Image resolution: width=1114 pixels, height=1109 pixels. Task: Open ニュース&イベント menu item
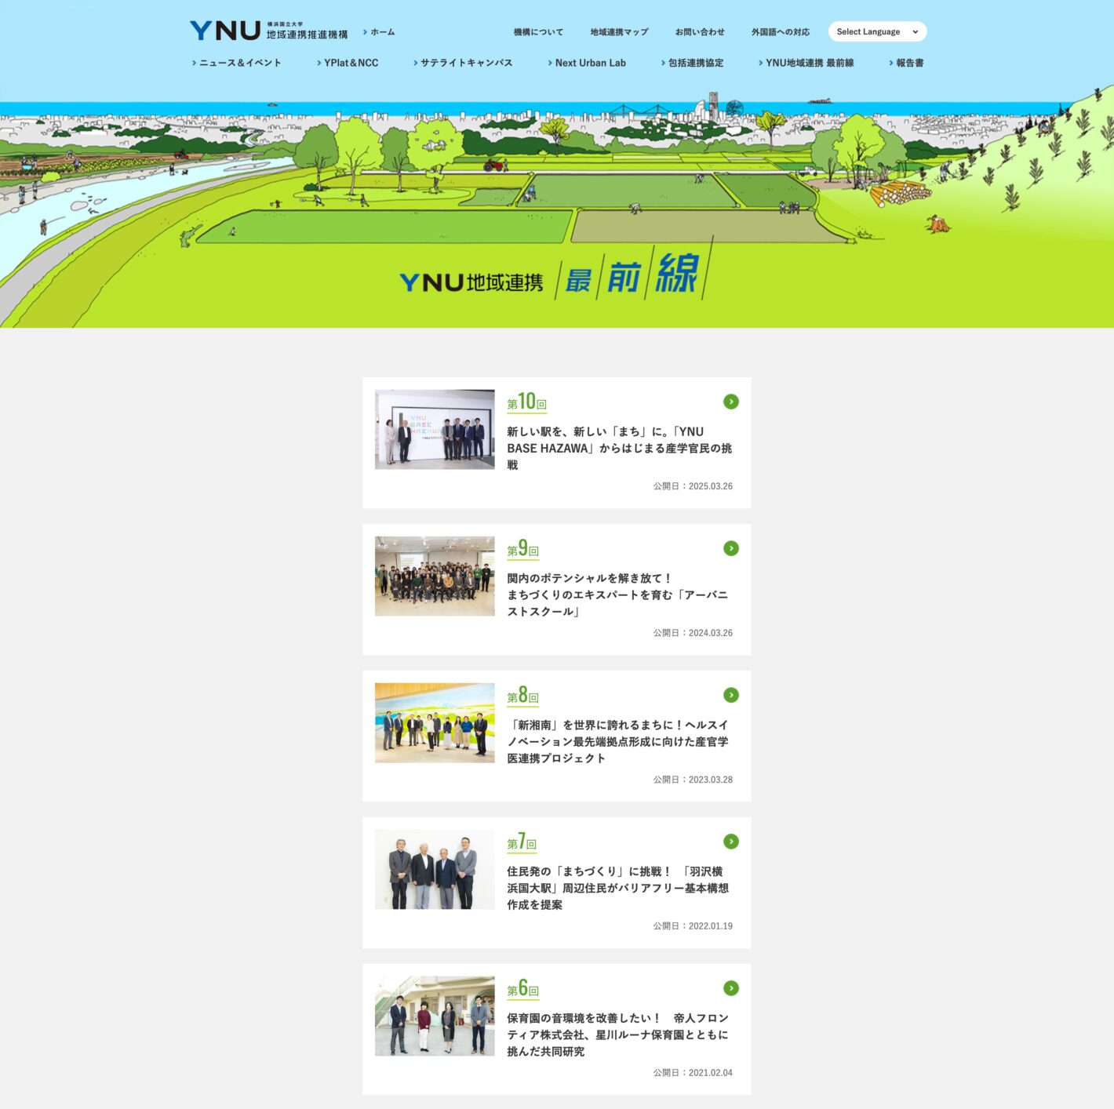[x=239, y=63]
